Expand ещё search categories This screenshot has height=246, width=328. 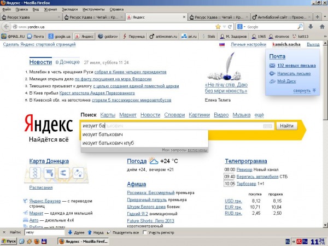click(259, 115)
